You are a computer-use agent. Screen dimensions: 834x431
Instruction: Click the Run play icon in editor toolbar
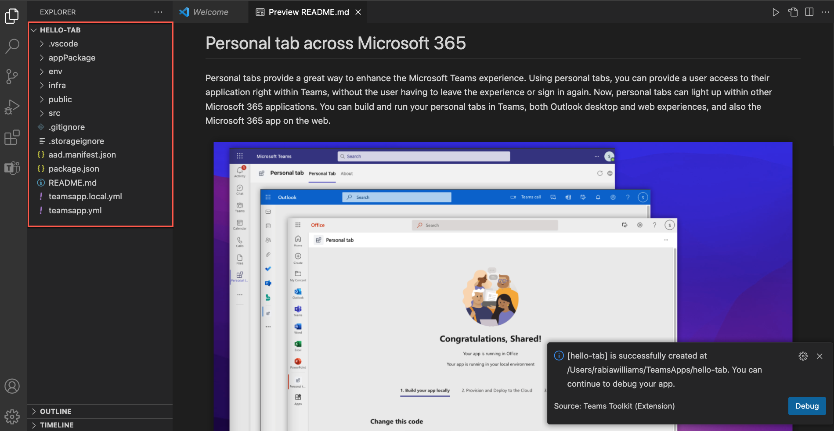pyautogui.click(x=776, y=12)
